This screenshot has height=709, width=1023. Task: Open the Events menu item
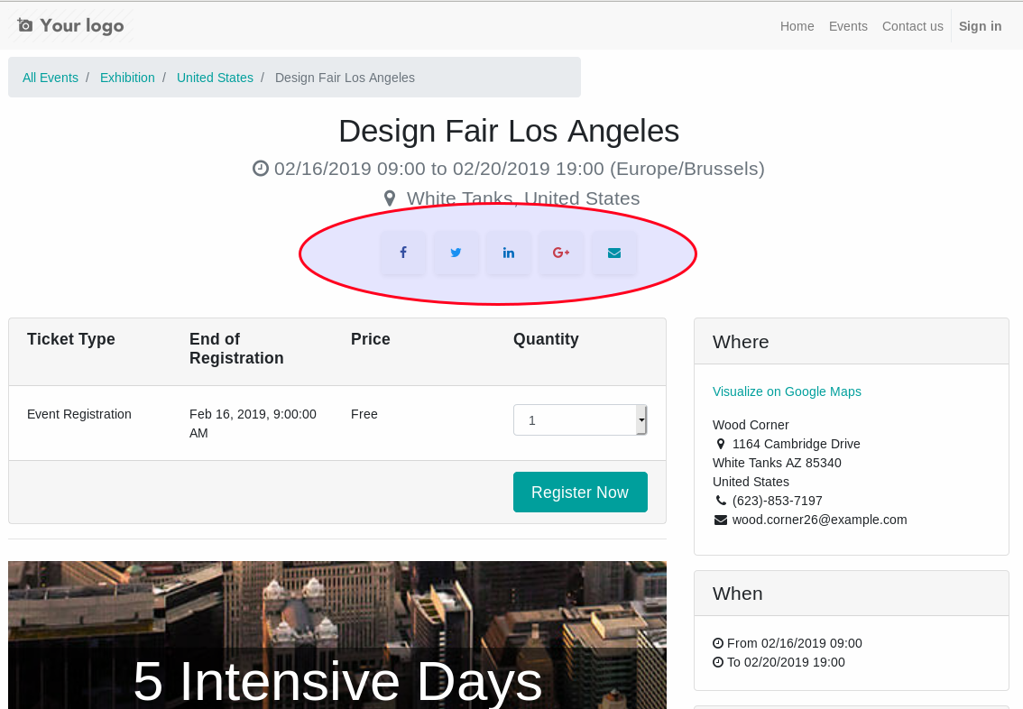point(848,26)
